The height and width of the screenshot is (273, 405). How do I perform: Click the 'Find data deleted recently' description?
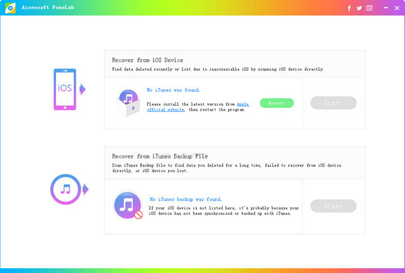(218, 69)
